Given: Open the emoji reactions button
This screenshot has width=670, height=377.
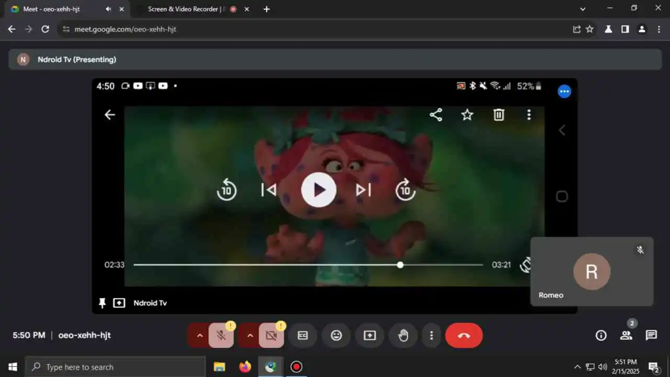Looking at the screenshot, I should coord(336,336).
